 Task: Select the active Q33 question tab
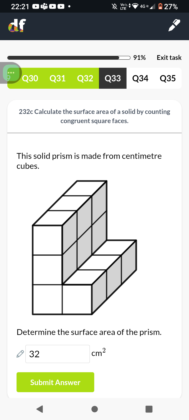pyautogui.click(x=112, y=78)
